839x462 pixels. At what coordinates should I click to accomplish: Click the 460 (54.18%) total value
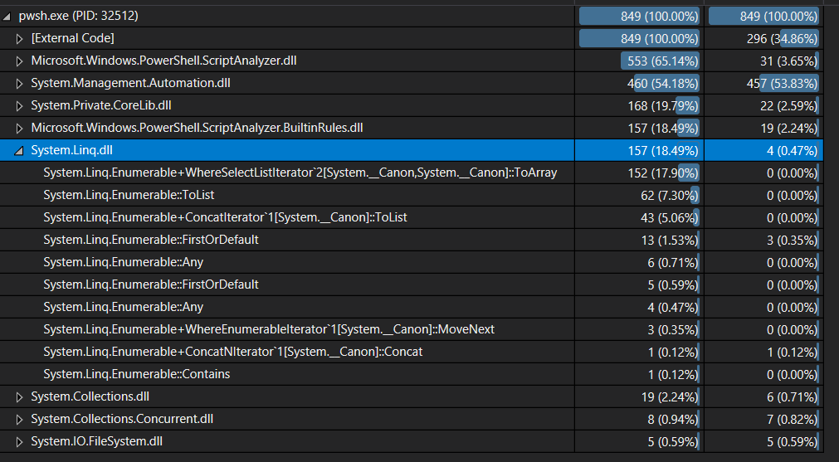tap(662, 84)
